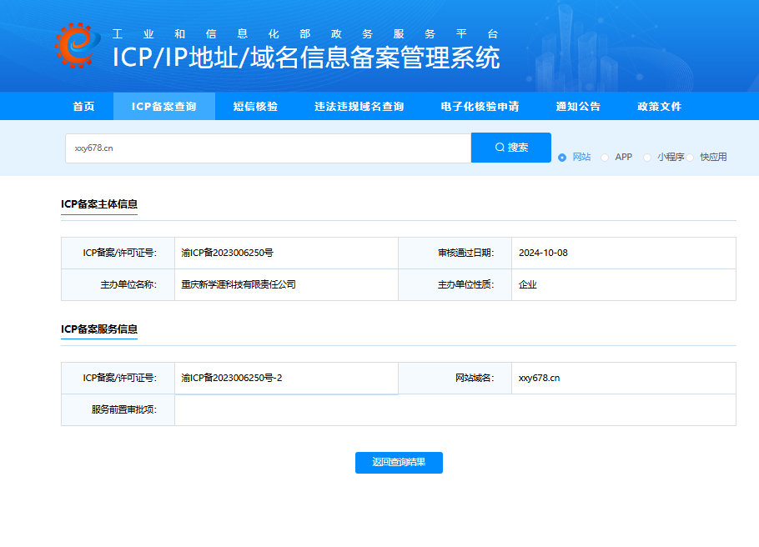Select the 网站 radio button
The height and width of the screenshot is (547, 759).
coord(562,158)
